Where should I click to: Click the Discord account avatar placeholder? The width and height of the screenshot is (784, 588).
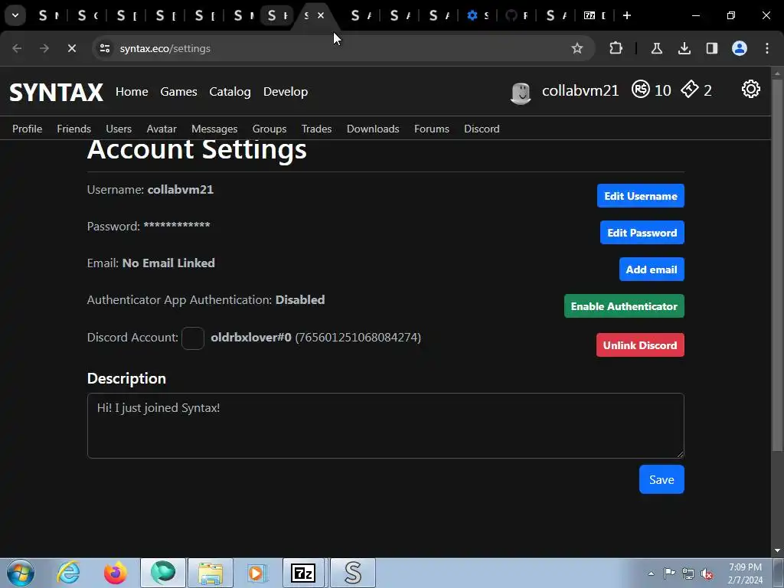tap(192, 338)
